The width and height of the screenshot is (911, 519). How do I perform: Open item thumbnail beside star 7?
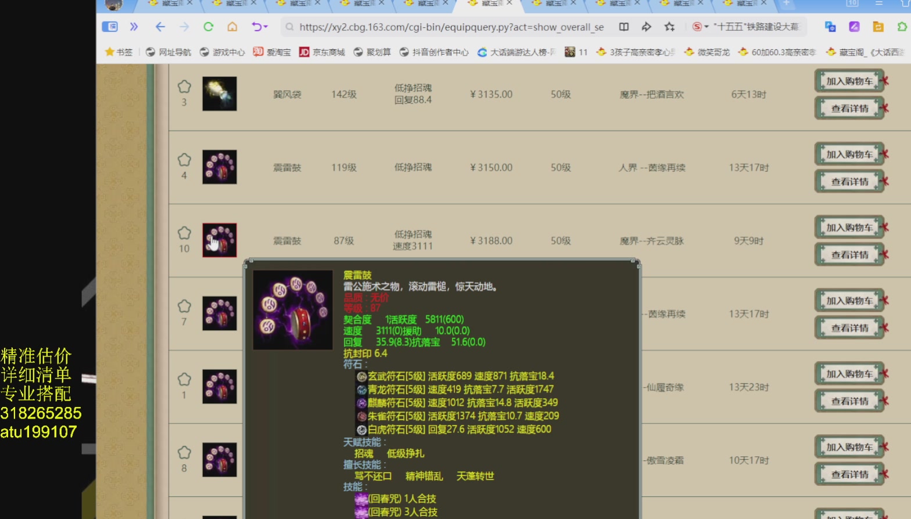(x=220, y=313)
